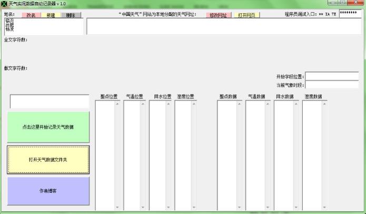
Task: Focus the 开始字段位置 input field
Action: 332,76
